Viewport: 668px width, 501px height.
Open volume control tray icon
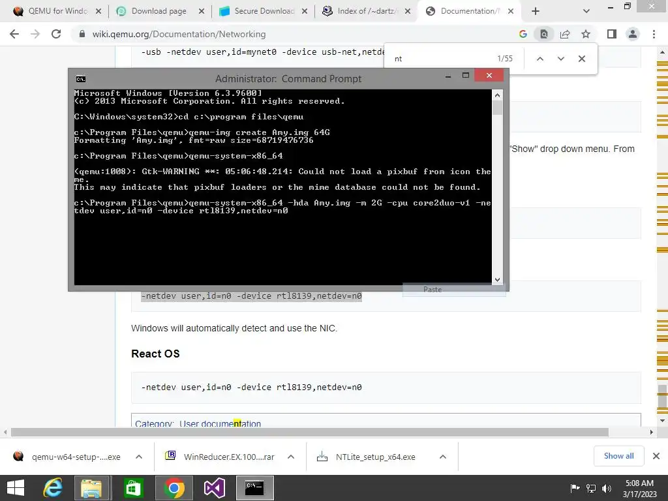coord(606,488)
